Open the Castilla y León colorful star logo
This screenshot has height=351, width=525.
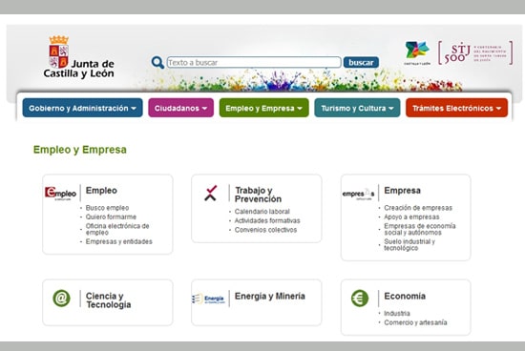(417, 52)
